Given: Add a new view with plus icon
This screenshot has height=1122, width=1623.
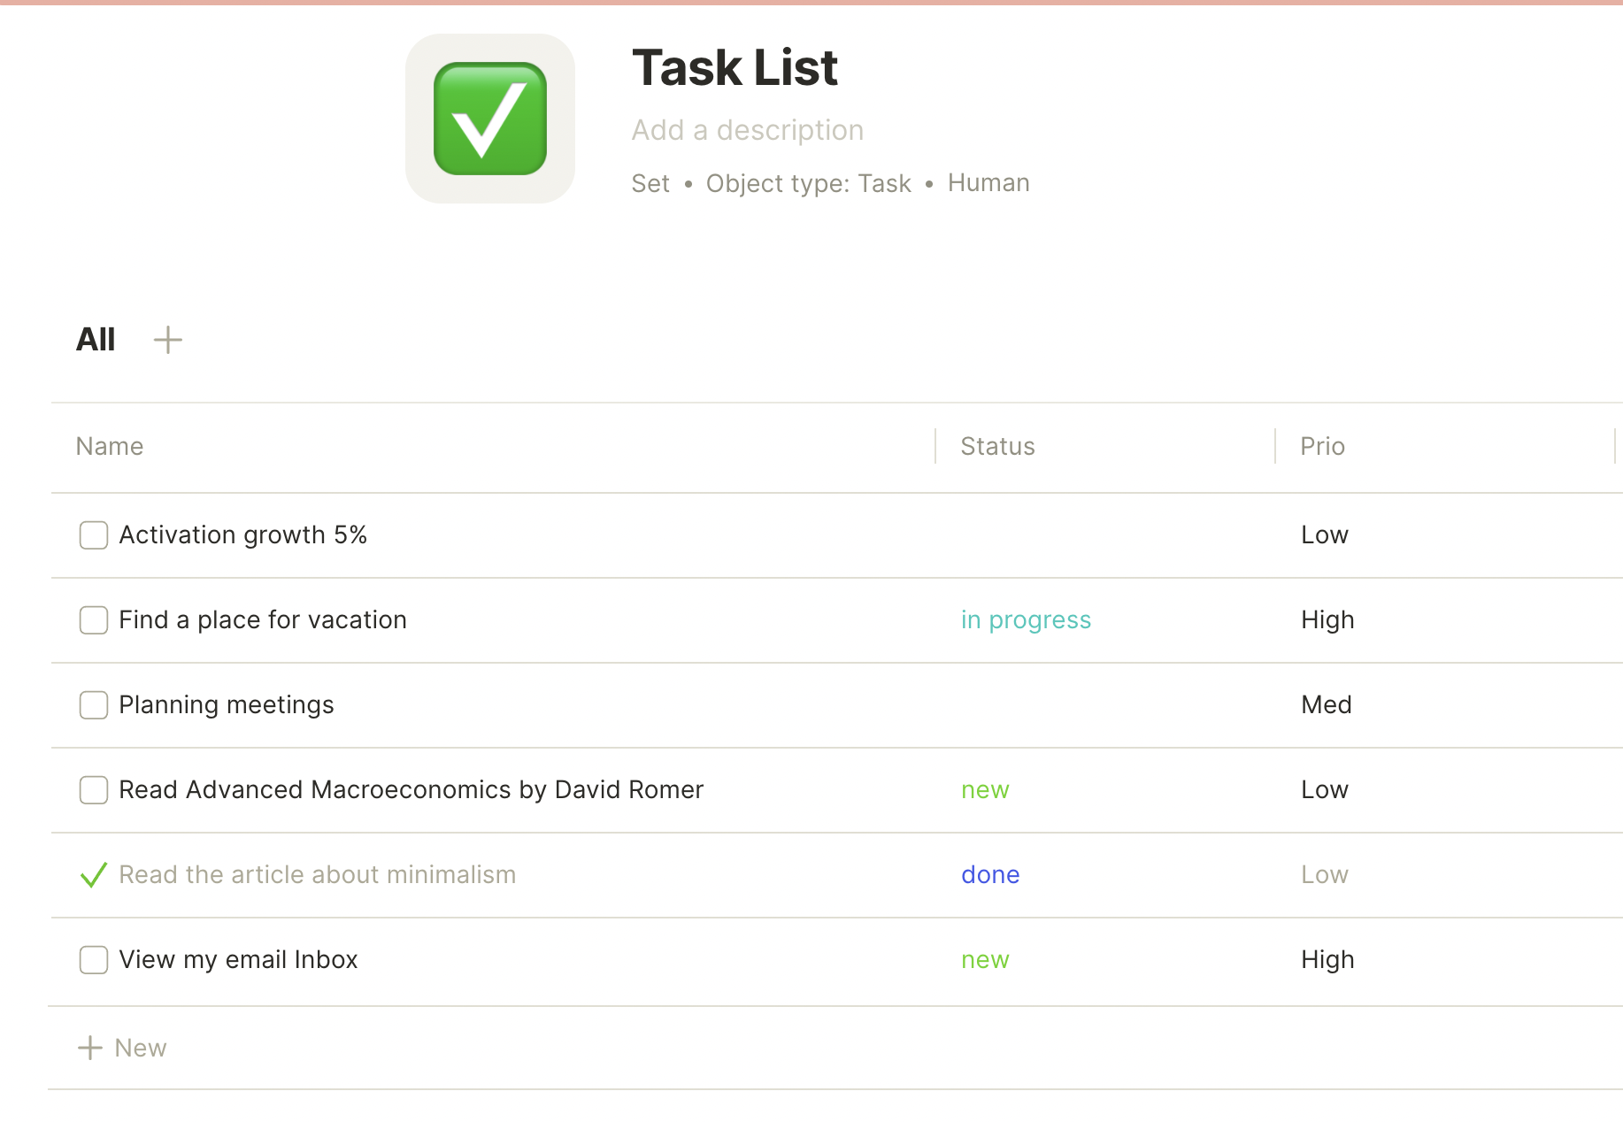Looking at the screenshot, I should click(167, 340).
